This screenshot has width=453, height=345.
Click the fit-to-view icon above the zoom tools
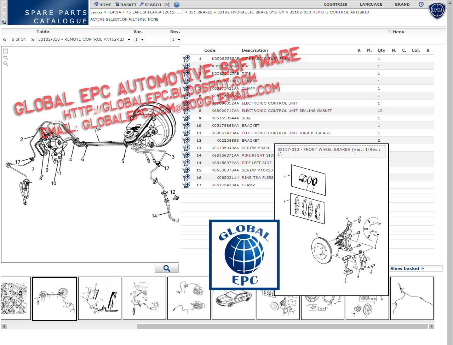(x=6, y=51)
